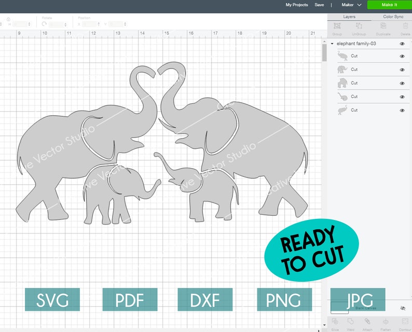Hide the fifth Cut layer

point(402,110)
